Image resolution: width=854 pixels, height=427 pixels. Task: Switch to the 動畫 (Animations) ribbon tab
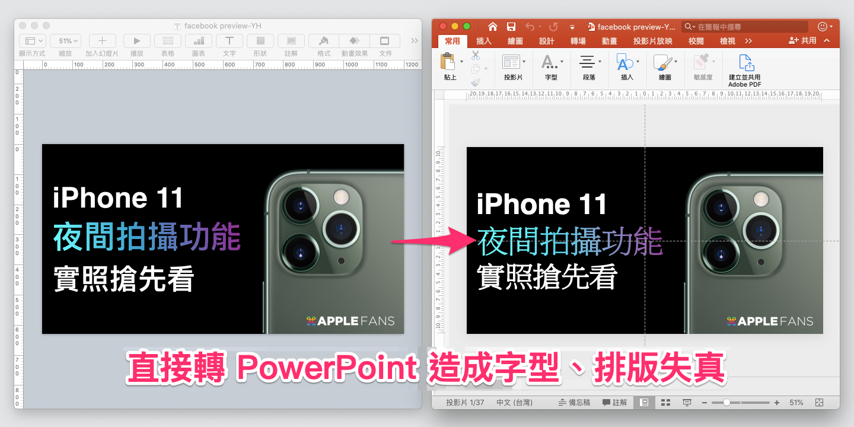coord(610,41)
